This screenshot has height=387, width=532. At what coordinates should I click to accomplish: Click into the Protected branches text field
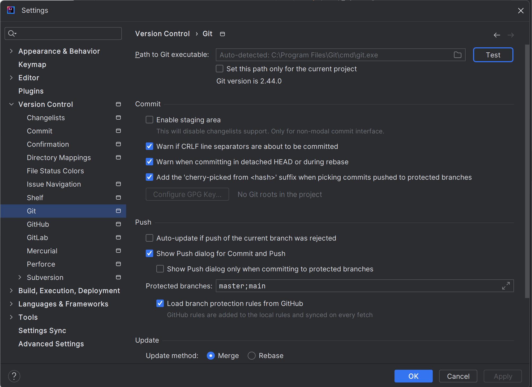356,286
